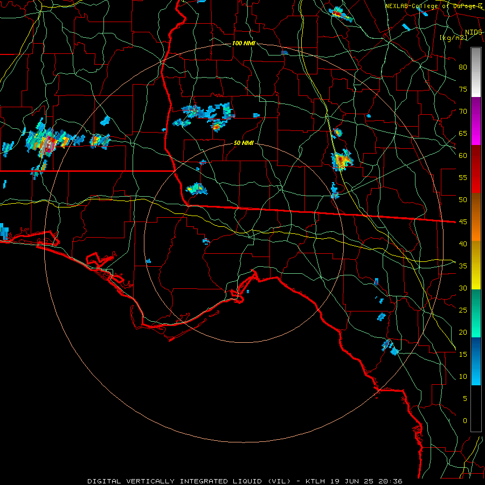Viewport: 485px width, 485px height.
Task: Select the 60 value on the VIL scale
Action: (463, 156)
